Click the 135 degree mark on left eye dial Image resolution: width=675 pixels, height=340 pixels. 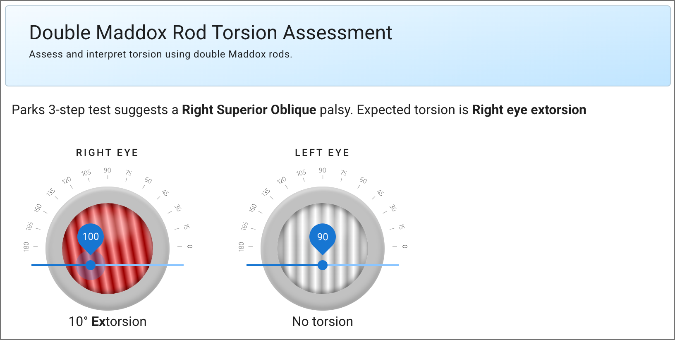tap(266, 192)
